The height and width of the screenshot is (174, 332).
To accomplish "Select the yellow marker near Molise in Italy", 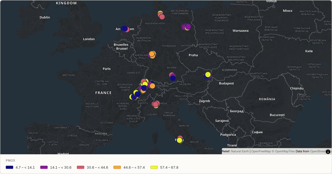I will (x=180, y=140).
